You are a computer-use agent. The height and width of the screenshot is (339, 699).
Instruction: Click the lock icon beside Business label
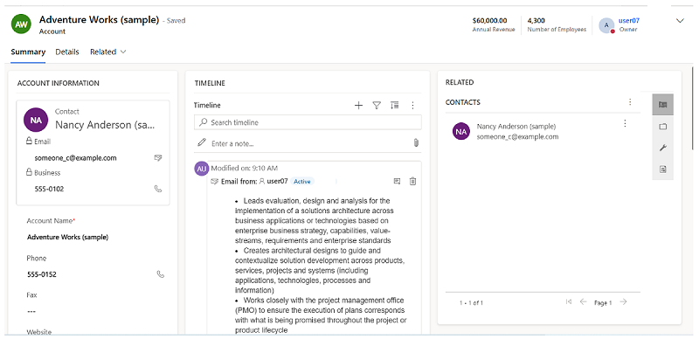coord(29,172)
